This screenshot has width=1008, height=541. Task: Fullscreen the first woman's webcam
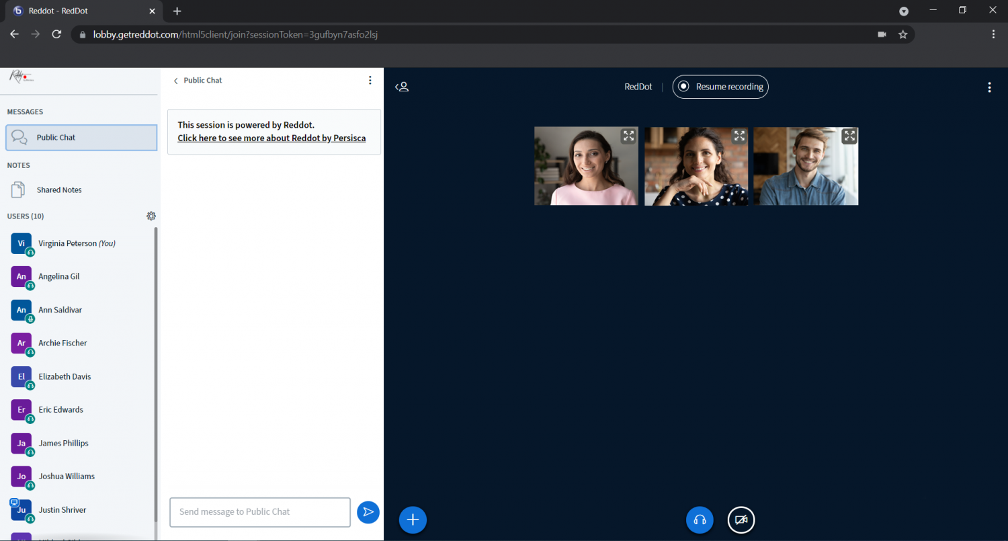[628, 136]
